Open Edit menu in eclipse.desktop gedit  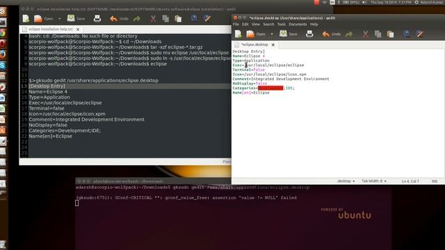245,24
